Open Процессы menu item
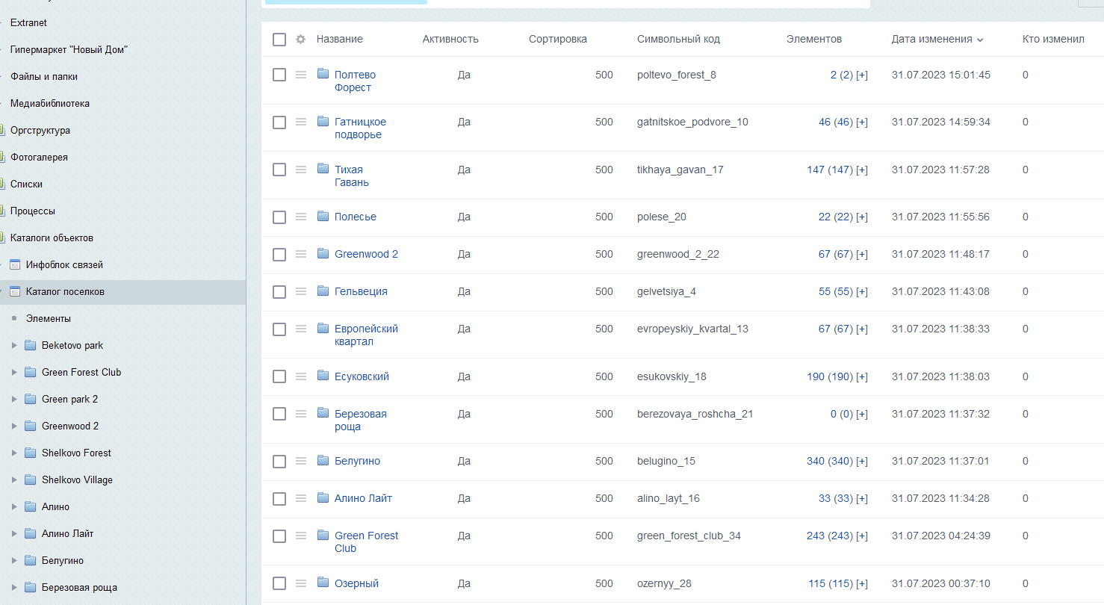Viewport: 1104px width, 605px height. pos(33,211)
